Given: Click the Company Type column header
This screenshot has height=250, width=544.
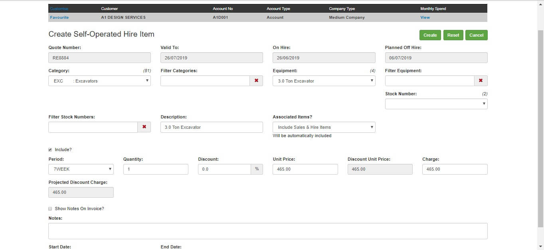Looking at the screenshot, I should tap(342, 9).
